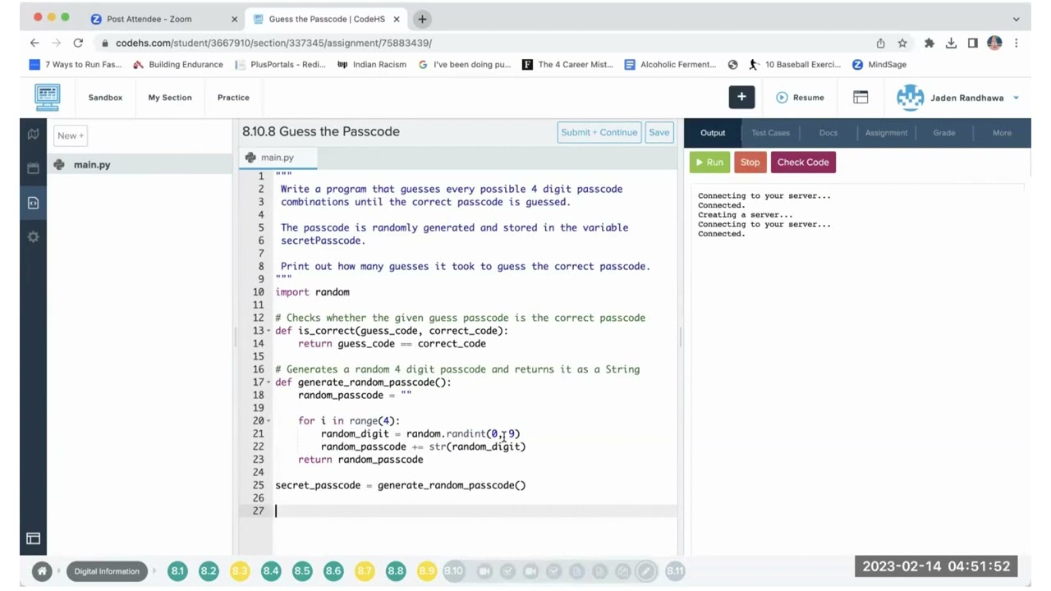
Task: Go to lesson 8.5 bubble
Action: click(x=302, y=570)
